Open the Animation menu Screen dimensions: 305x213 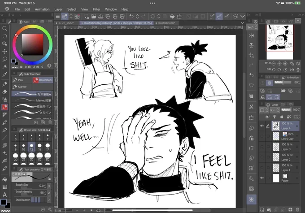[x=42, y=9]
